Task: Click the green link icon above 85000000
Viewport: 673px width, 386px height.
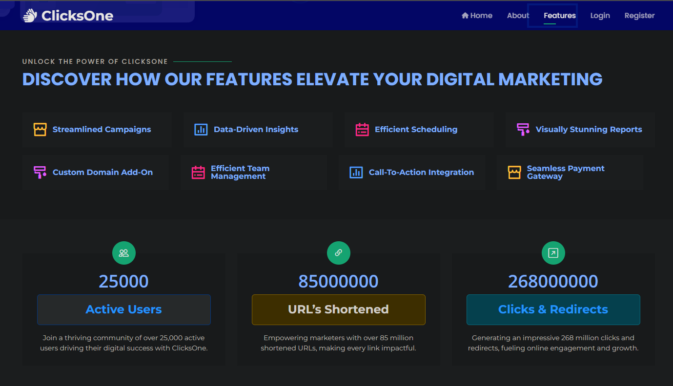Action: click(339, 253)
